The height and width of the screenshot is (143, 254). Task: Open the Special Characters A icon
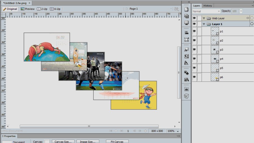click(187, 63)
